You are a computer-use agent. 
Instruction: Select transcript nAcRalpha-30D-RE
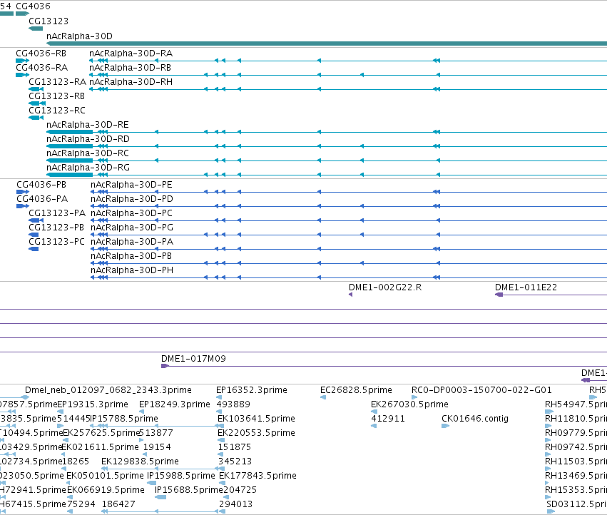(88, 125)
